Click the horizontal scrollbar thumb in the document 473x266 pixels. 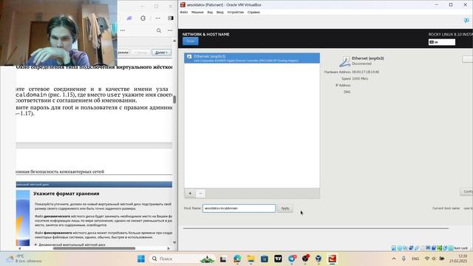(x=94, y=248)
